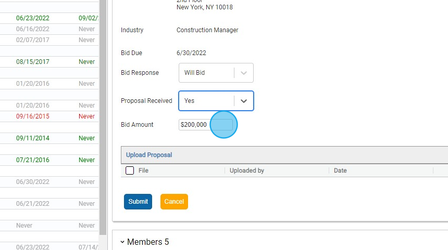Collapse the Members section
The image size is (448, 250).
click(122, 242)
